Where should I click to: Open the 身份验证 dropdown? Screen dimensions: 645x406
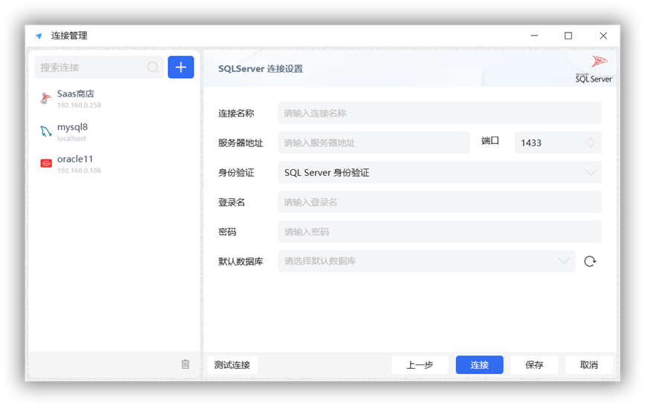click(x=440, y=172)
